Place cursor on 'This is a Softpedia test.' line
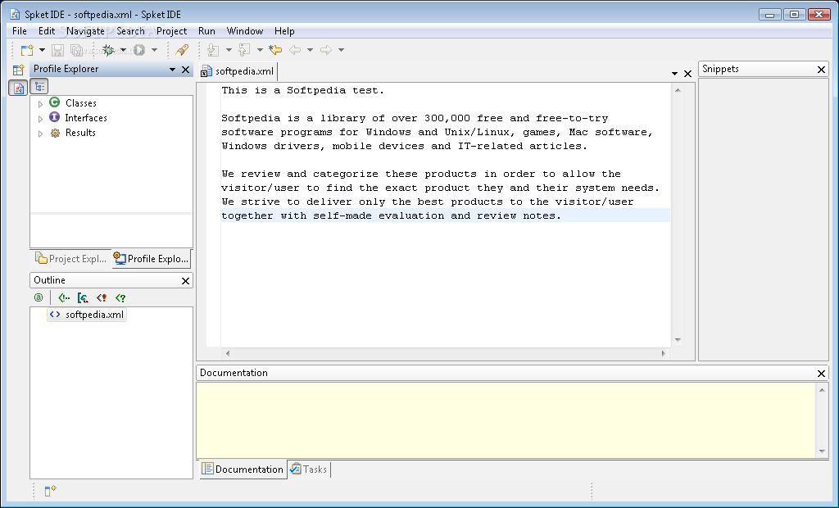 303,90
